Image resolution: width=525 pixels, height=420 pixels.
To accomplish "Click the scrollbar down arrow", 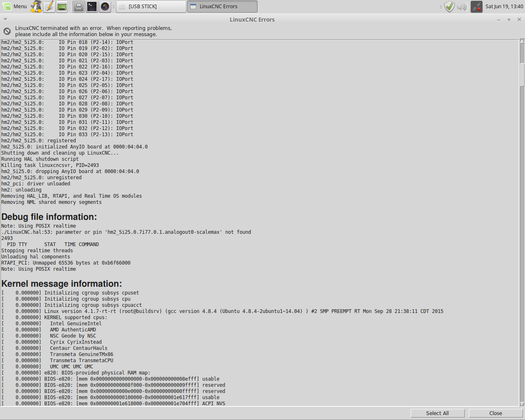I will click(522, 404).
